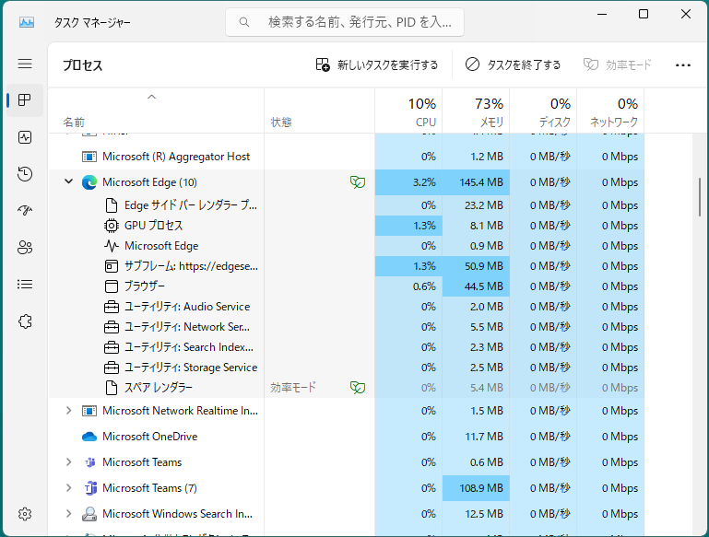
Task: Sort by the ディスク column header
Action: [544, 112]
